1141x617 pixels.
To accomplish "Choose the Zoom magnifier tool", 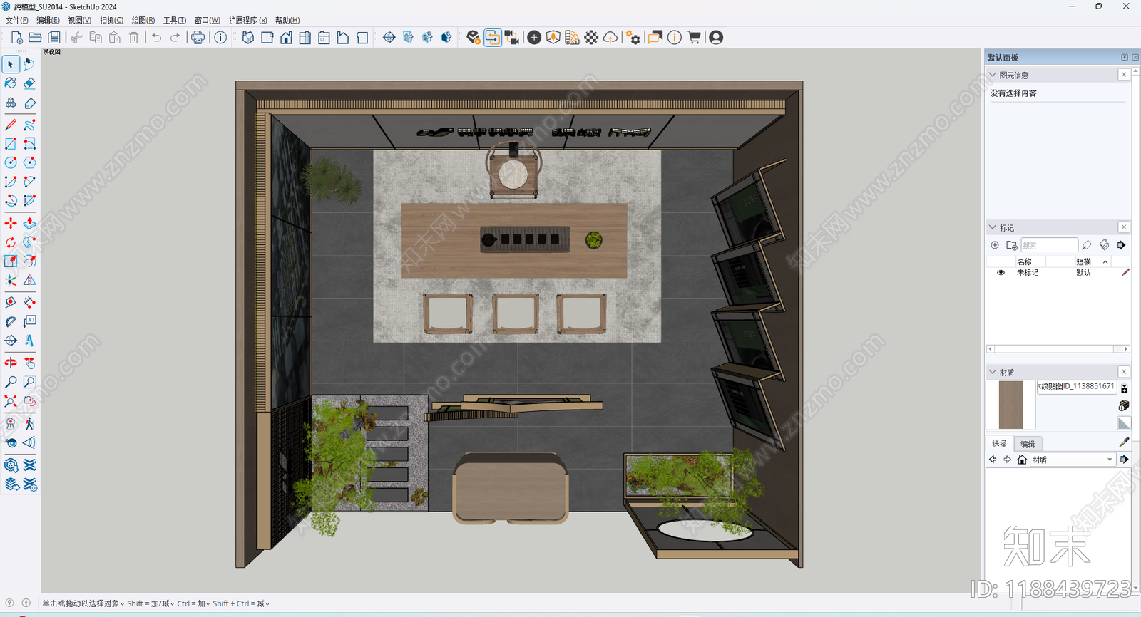I will point(11,383).
